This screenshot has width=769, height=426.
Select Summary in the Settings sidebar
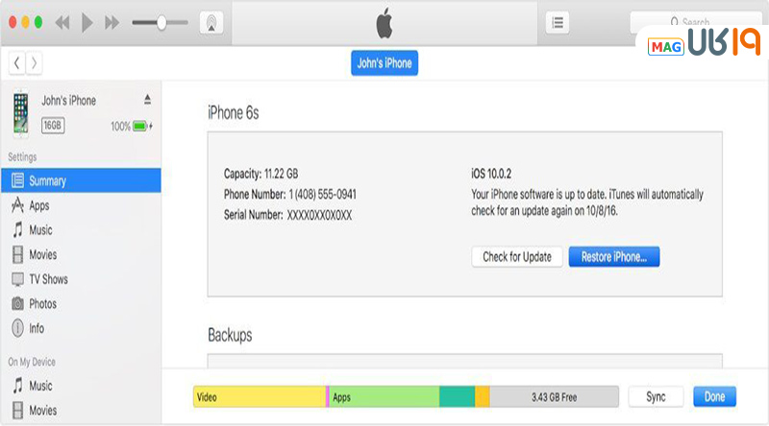[47, 180]
